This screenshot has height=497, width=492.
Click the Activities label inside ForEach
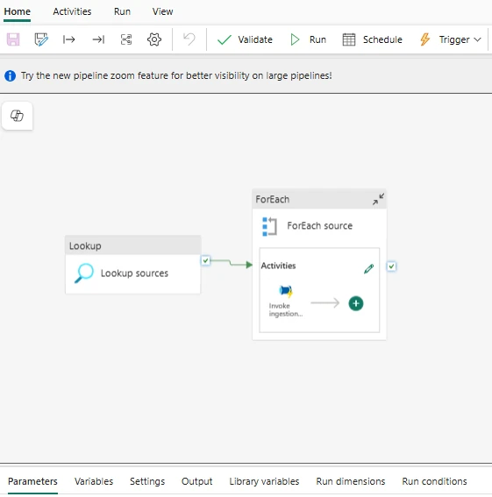278,266
